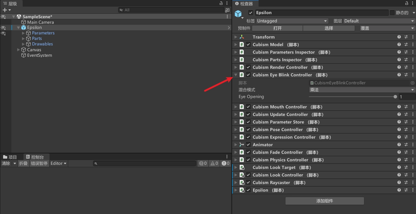Toggle the 静态的 static checkbox
The width and height of the screenshot is (416, 214).
(392, 13)
